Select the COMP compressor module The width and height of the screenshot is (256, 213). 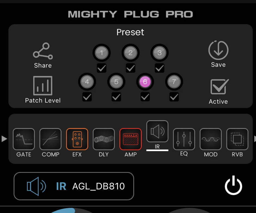point(50,139)
